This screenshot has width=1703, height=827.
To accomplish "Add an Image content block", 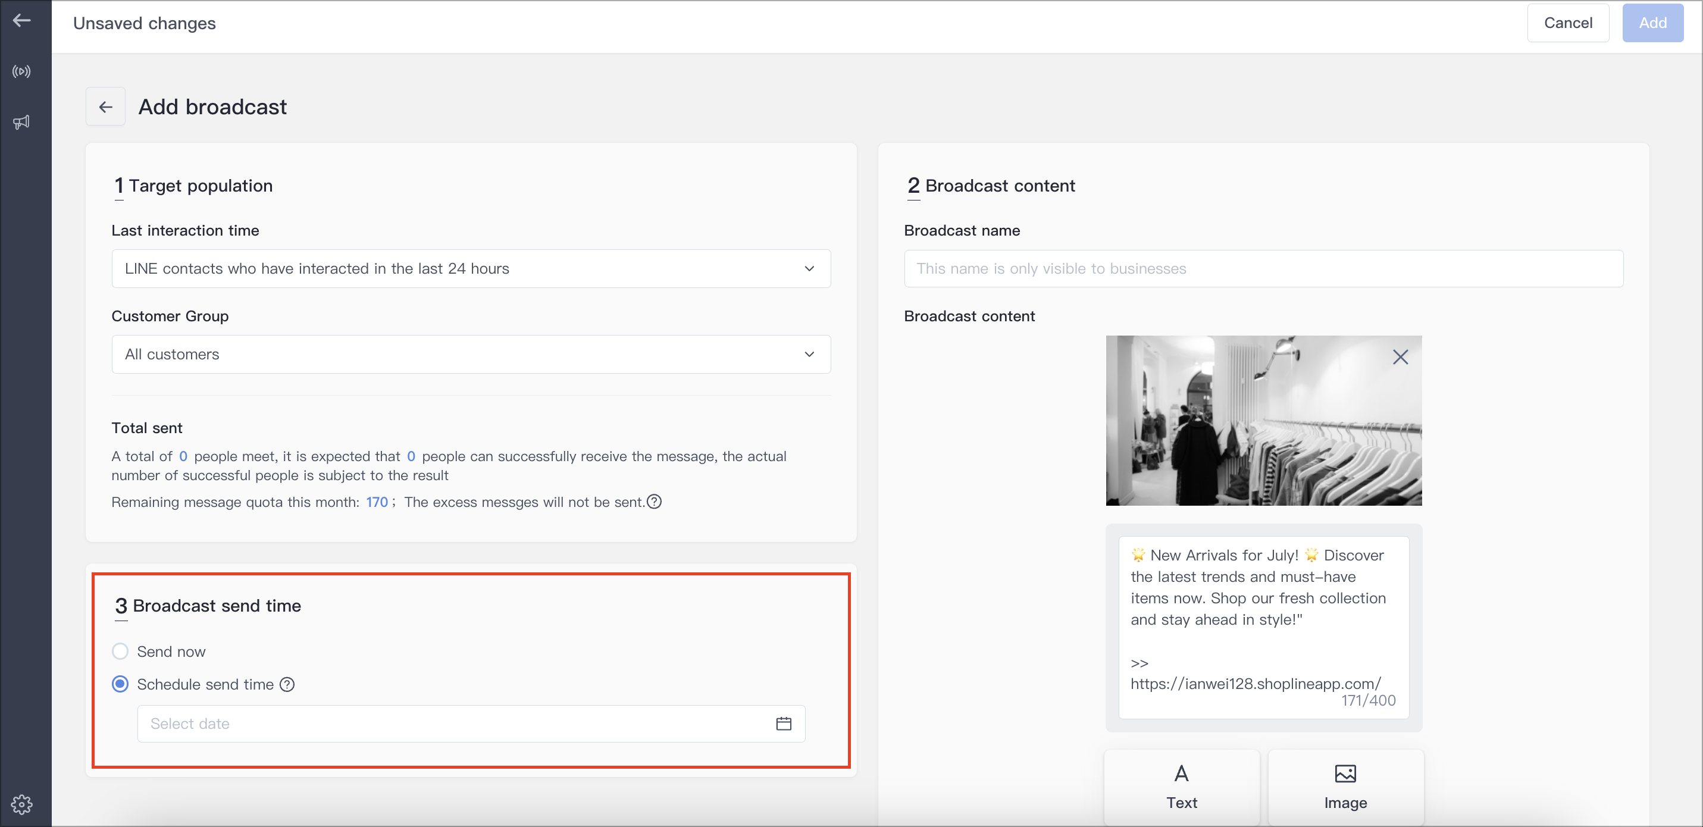I will pos(1345,787).
